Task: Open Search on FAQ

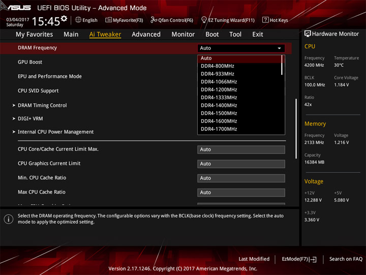Action: [x=346, y=259]
